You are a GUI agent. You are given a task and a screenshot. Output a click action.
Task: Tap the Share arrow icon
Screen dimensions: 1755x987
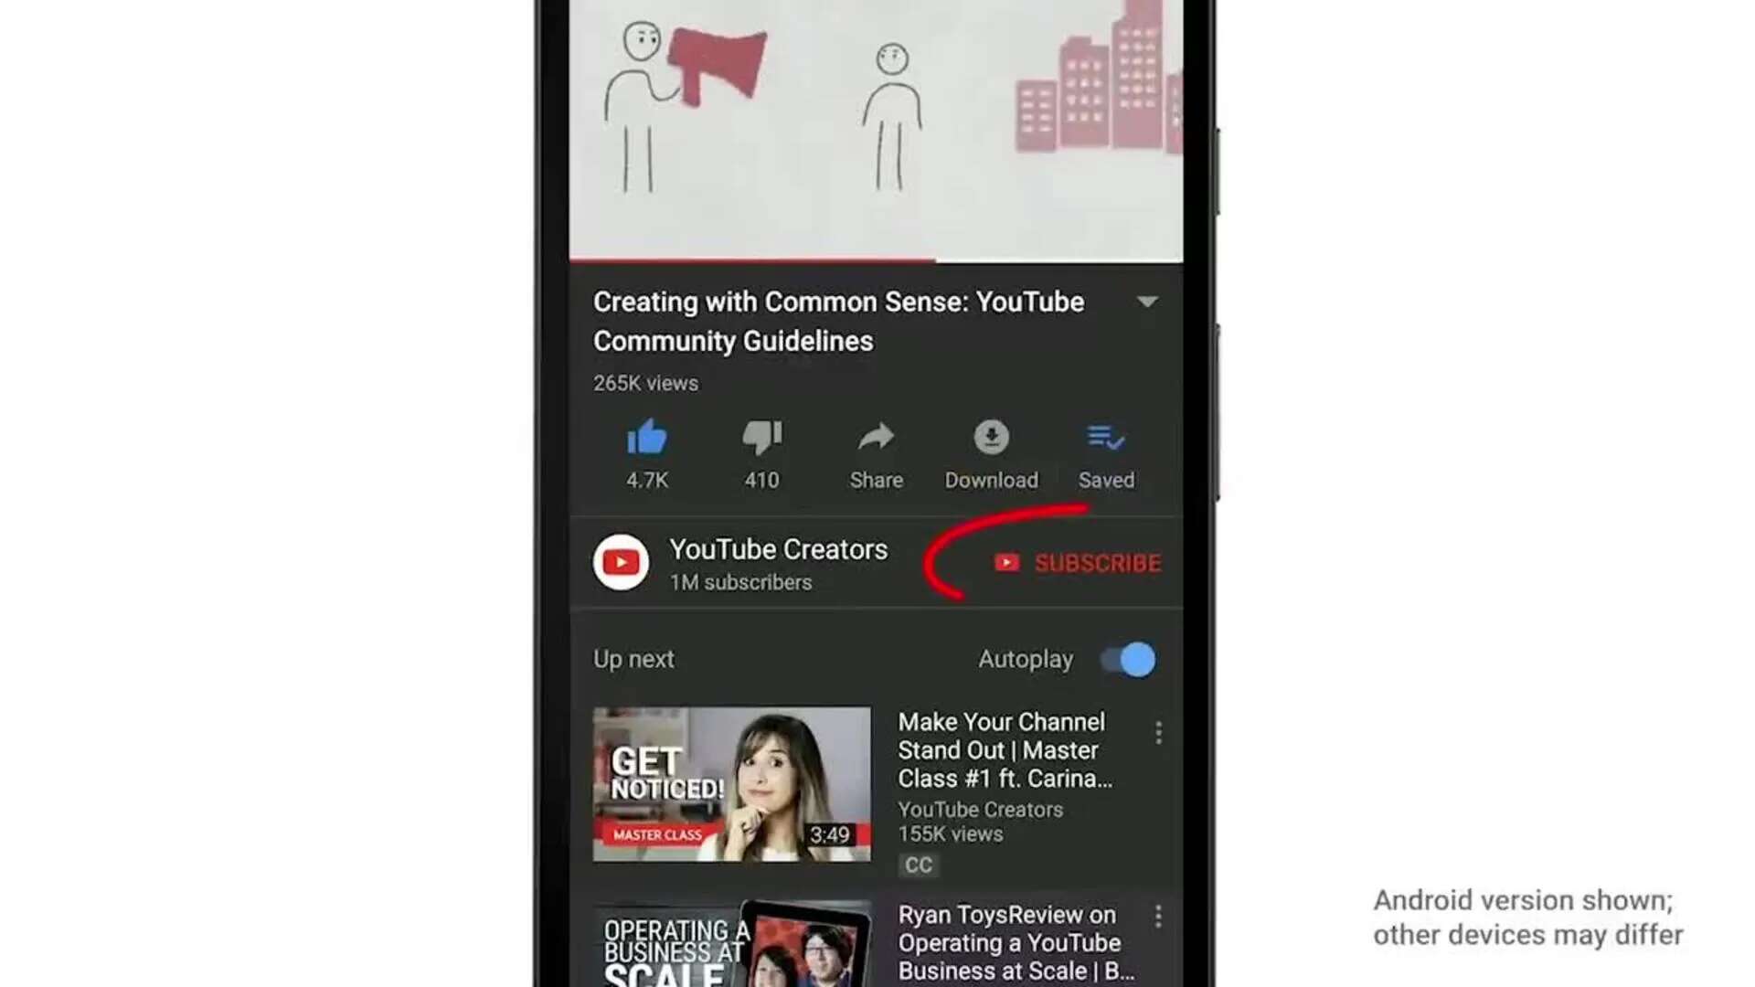876,438
